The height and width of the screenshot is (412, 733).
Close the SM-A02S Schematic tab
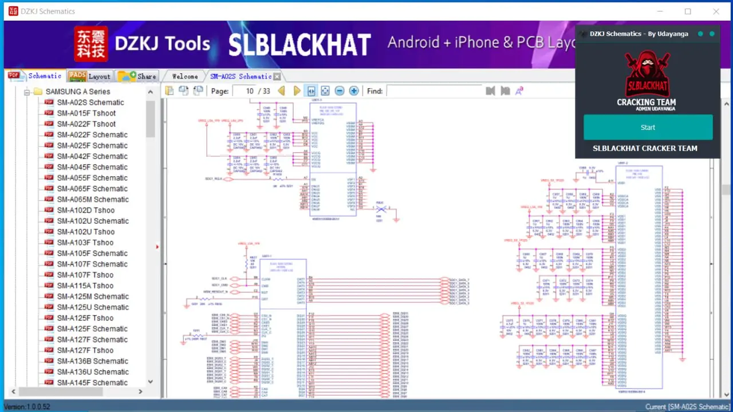point(277,76)
